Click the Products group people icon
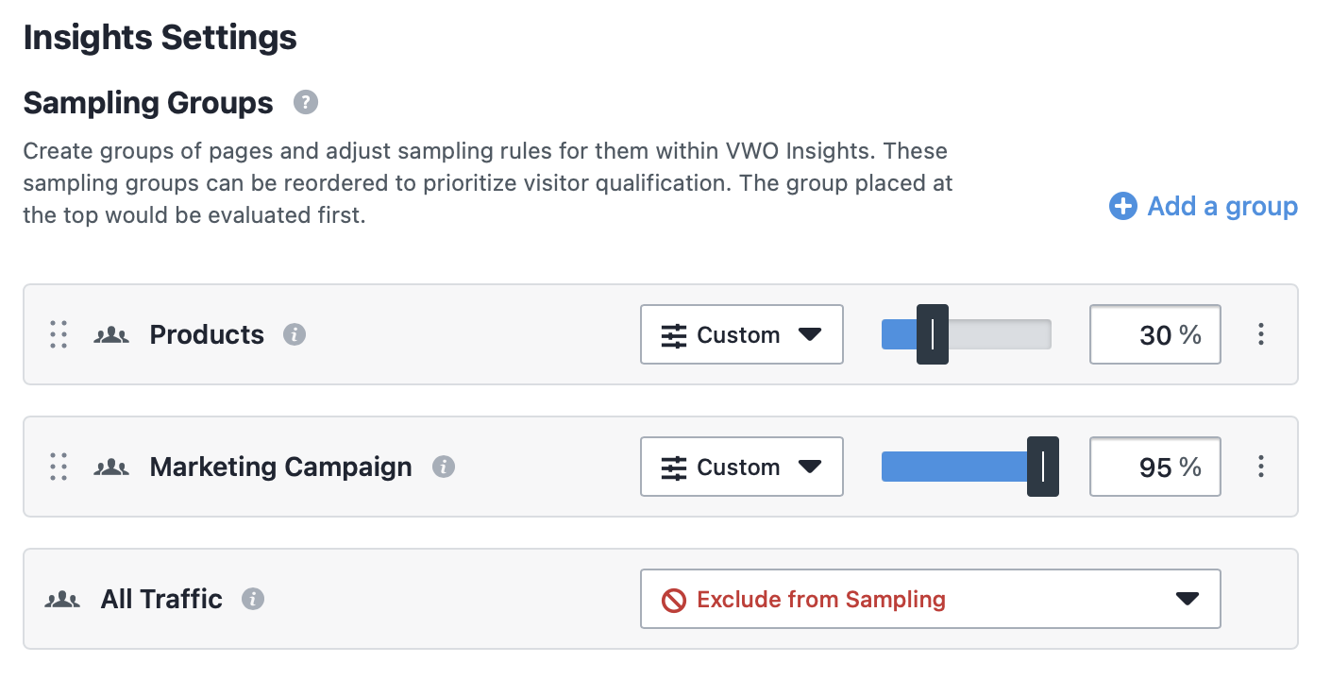 click(x=111, y=334)
